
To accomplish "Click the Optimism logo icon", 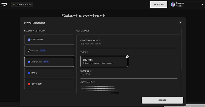I will coord(29,84).
